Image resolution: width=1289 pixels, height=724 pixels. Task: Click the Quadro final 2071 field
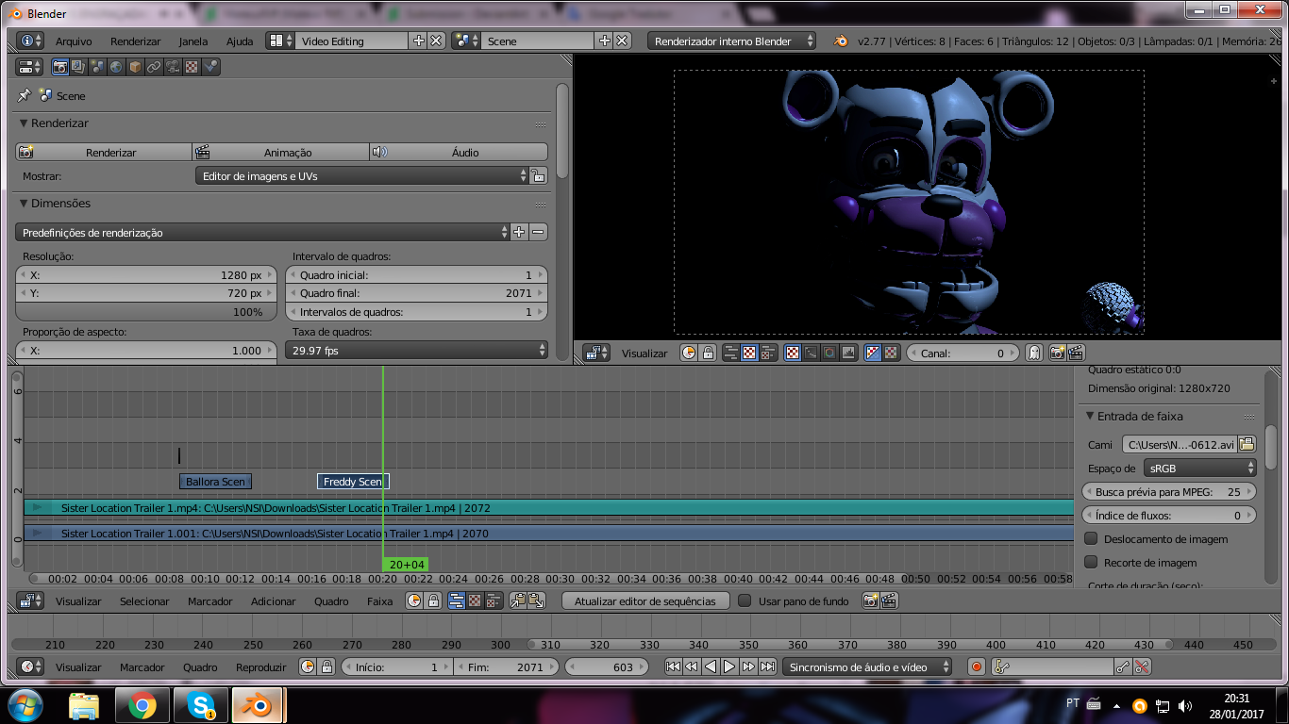click(x=416, y=293)
